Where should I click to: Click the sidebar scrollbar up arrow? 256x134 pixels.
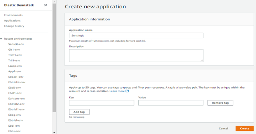54,1
